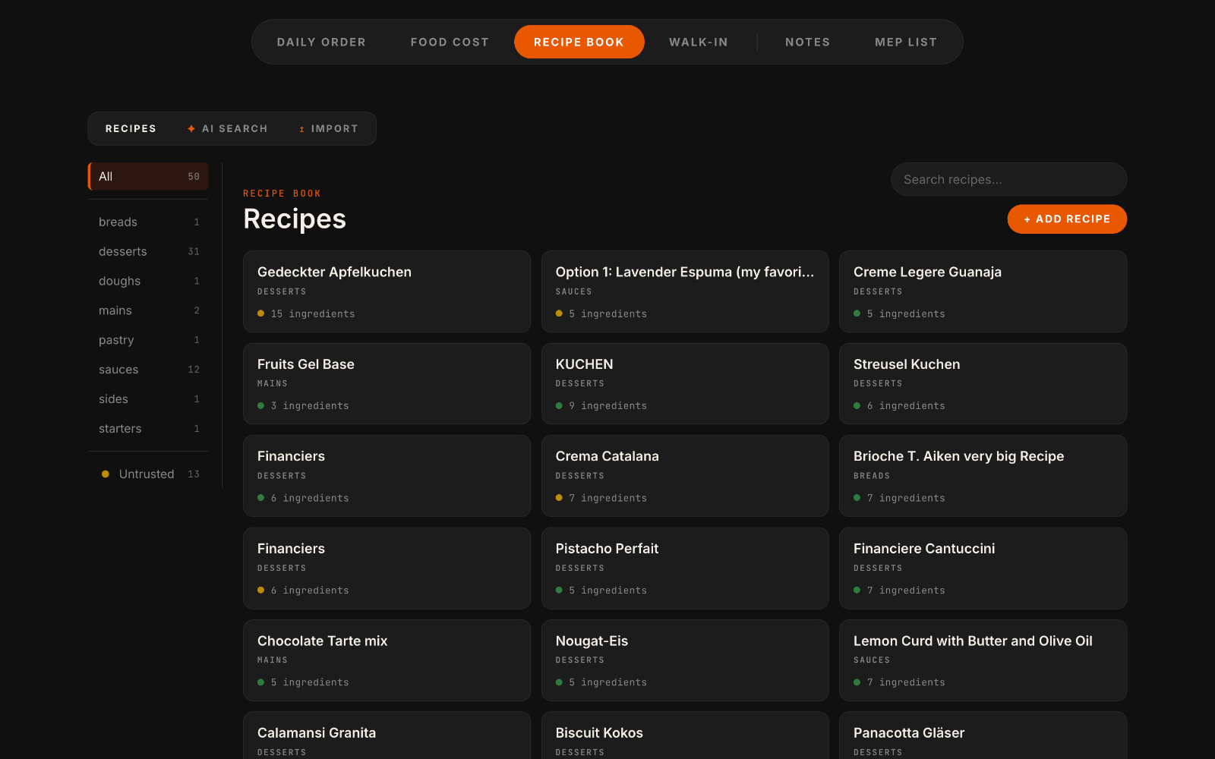
Task: Open the Notes tab
Action: tap(807, 42)
